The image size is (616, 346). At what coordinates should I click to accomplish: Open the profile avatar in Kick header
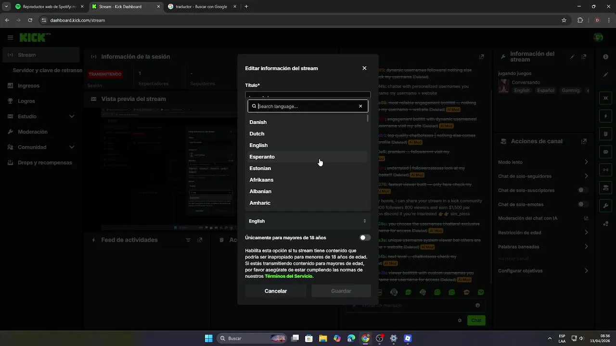coord(598,37)
